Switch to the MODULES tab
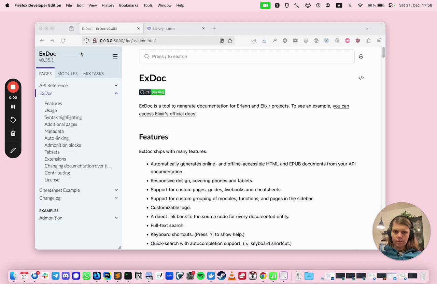 coord(67,73)
